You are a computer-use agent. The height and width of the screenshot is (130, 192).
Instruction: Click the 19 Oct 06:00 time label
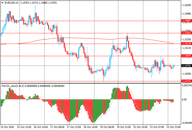coord(107,127)
